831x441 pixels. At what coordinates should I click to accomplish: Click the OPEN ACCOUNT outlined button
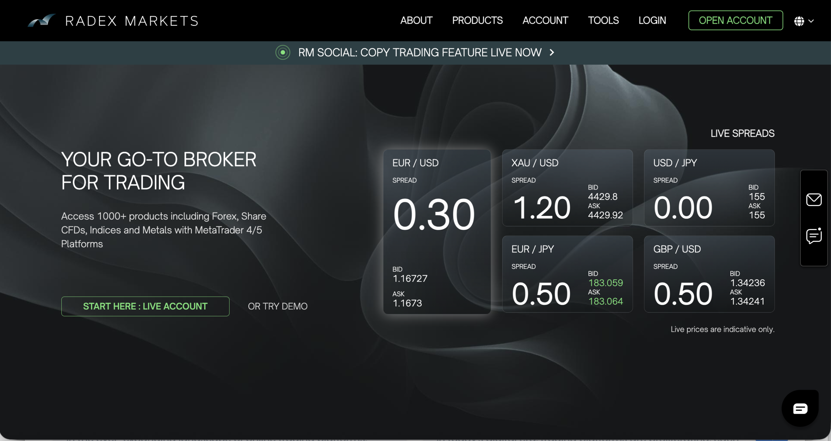tap(736, 20)
